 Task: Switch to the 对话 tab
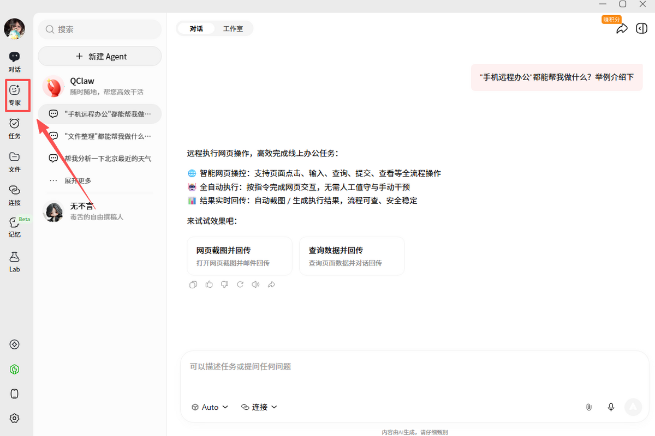point(196,29)
